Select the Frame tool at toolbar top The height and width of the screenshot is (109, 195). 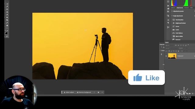[x=7, y=1]
